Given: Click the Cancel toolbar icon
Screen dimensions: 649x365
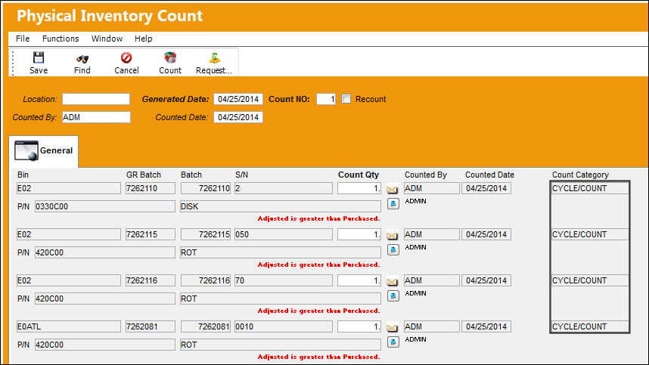Looking at the screenshot, I should [126, 57].
